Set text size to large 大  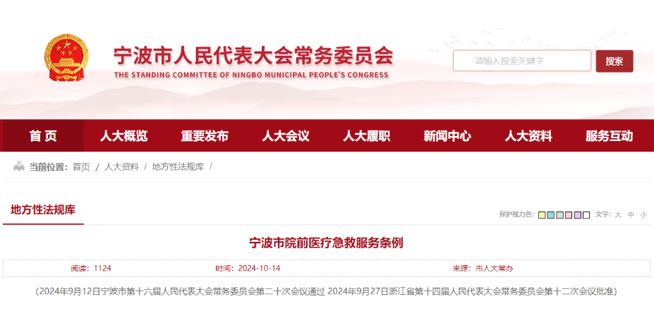tap(618, 215)
